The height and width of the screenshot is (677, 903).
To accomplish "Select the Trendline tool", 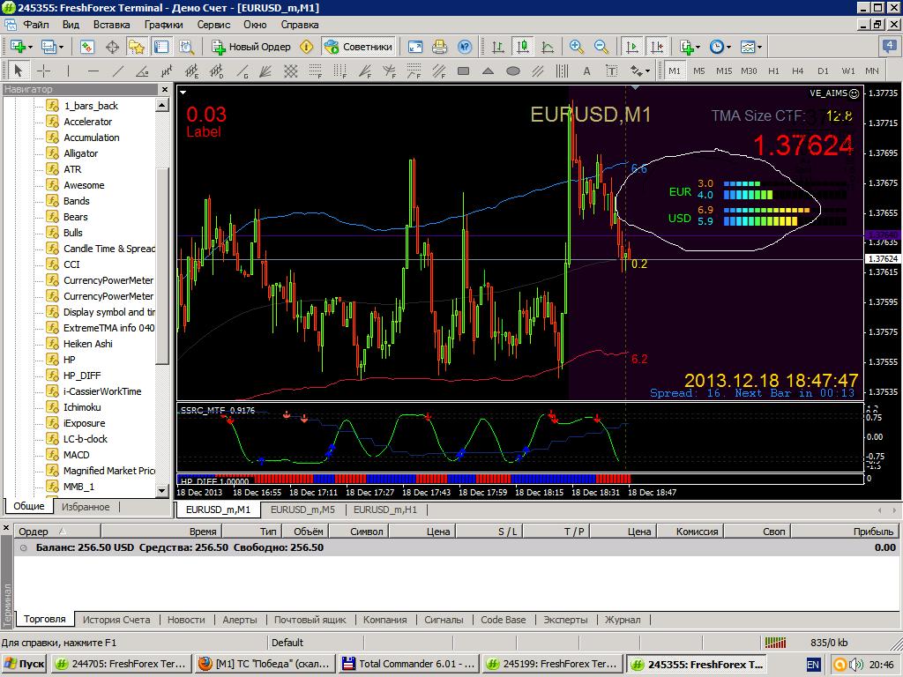I will pyautogui.click(x=118, y=71).
